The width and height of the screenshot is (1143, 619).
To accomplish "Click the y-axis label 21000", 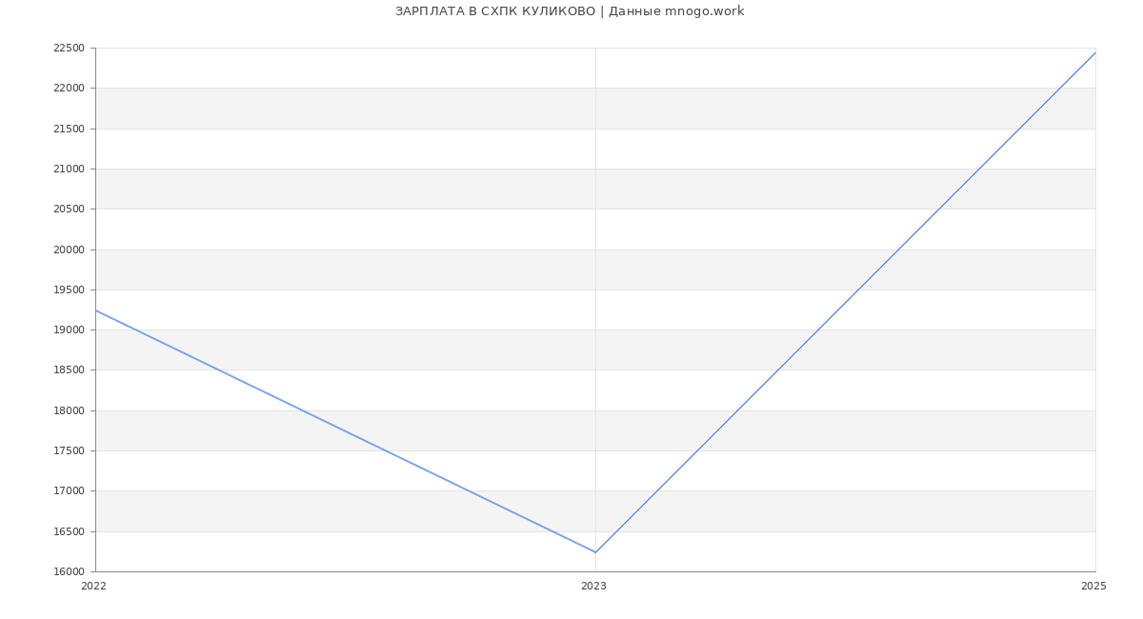I will [x=69, y=169].
